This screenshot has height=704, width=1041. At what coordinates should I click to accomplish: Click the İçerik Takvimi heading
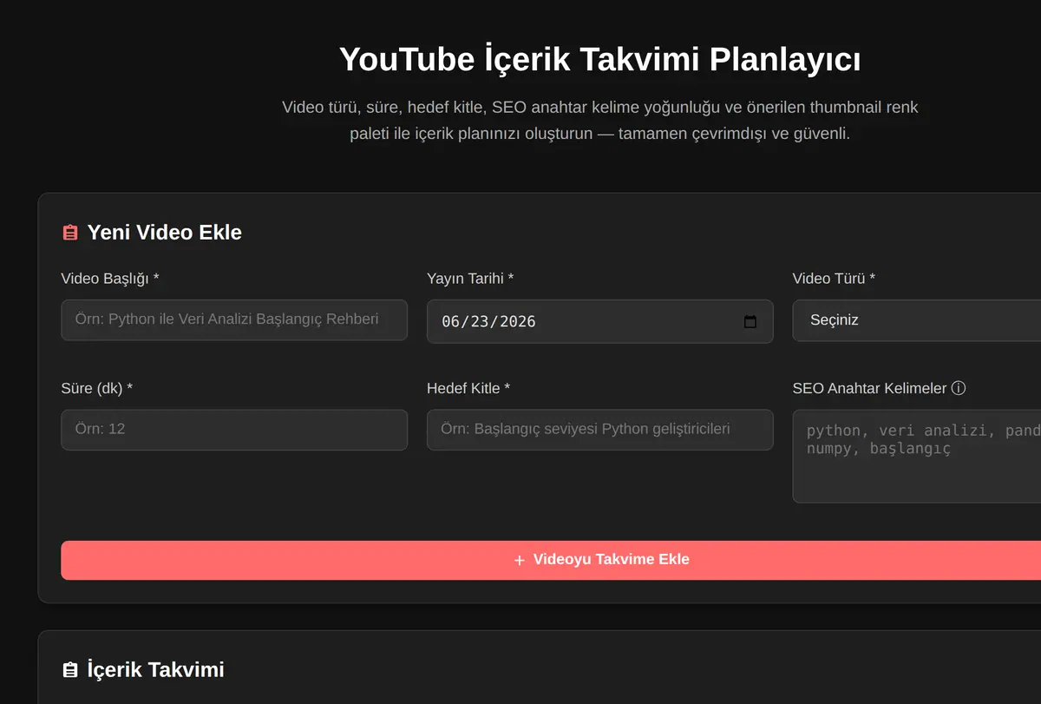(x=156, y=669)
